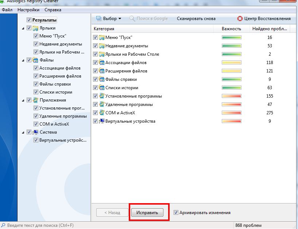Click severity bar for COM и ActiveX row
This screenshot has height=229, width=298.
232,113
